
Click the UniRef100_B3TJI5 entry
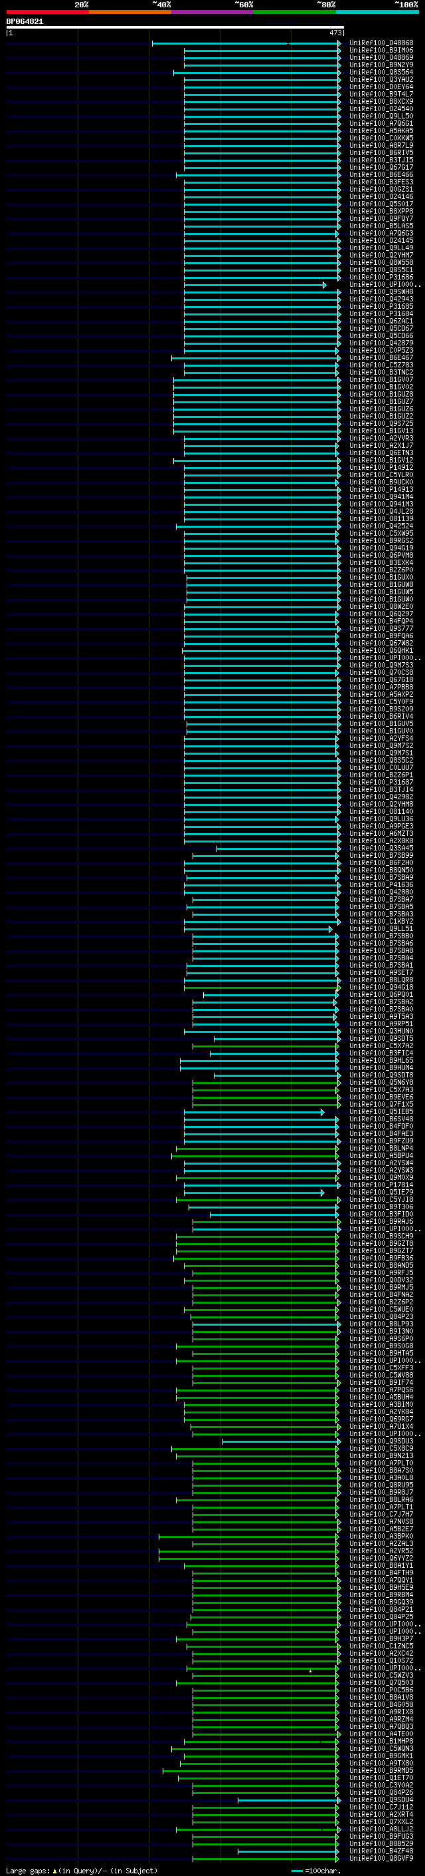click(381, 160)
